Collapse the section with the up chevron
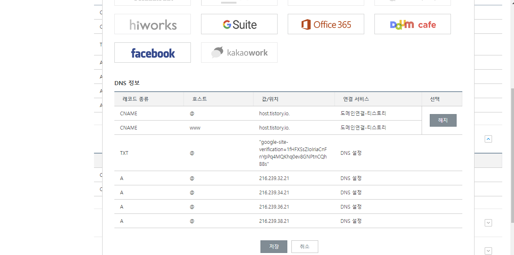The image size is (514, 255). point(488,139)
